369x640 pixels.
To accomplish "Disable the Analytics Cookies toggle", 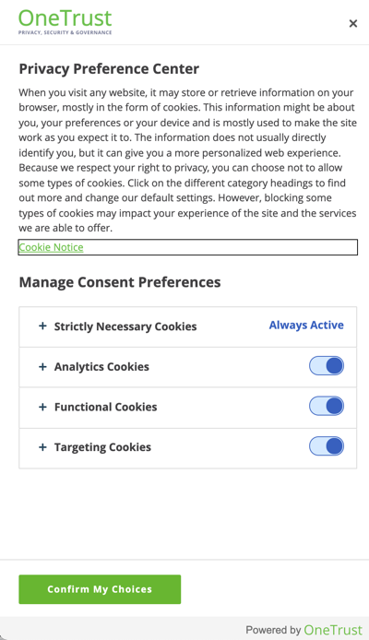I will (327, 366).
